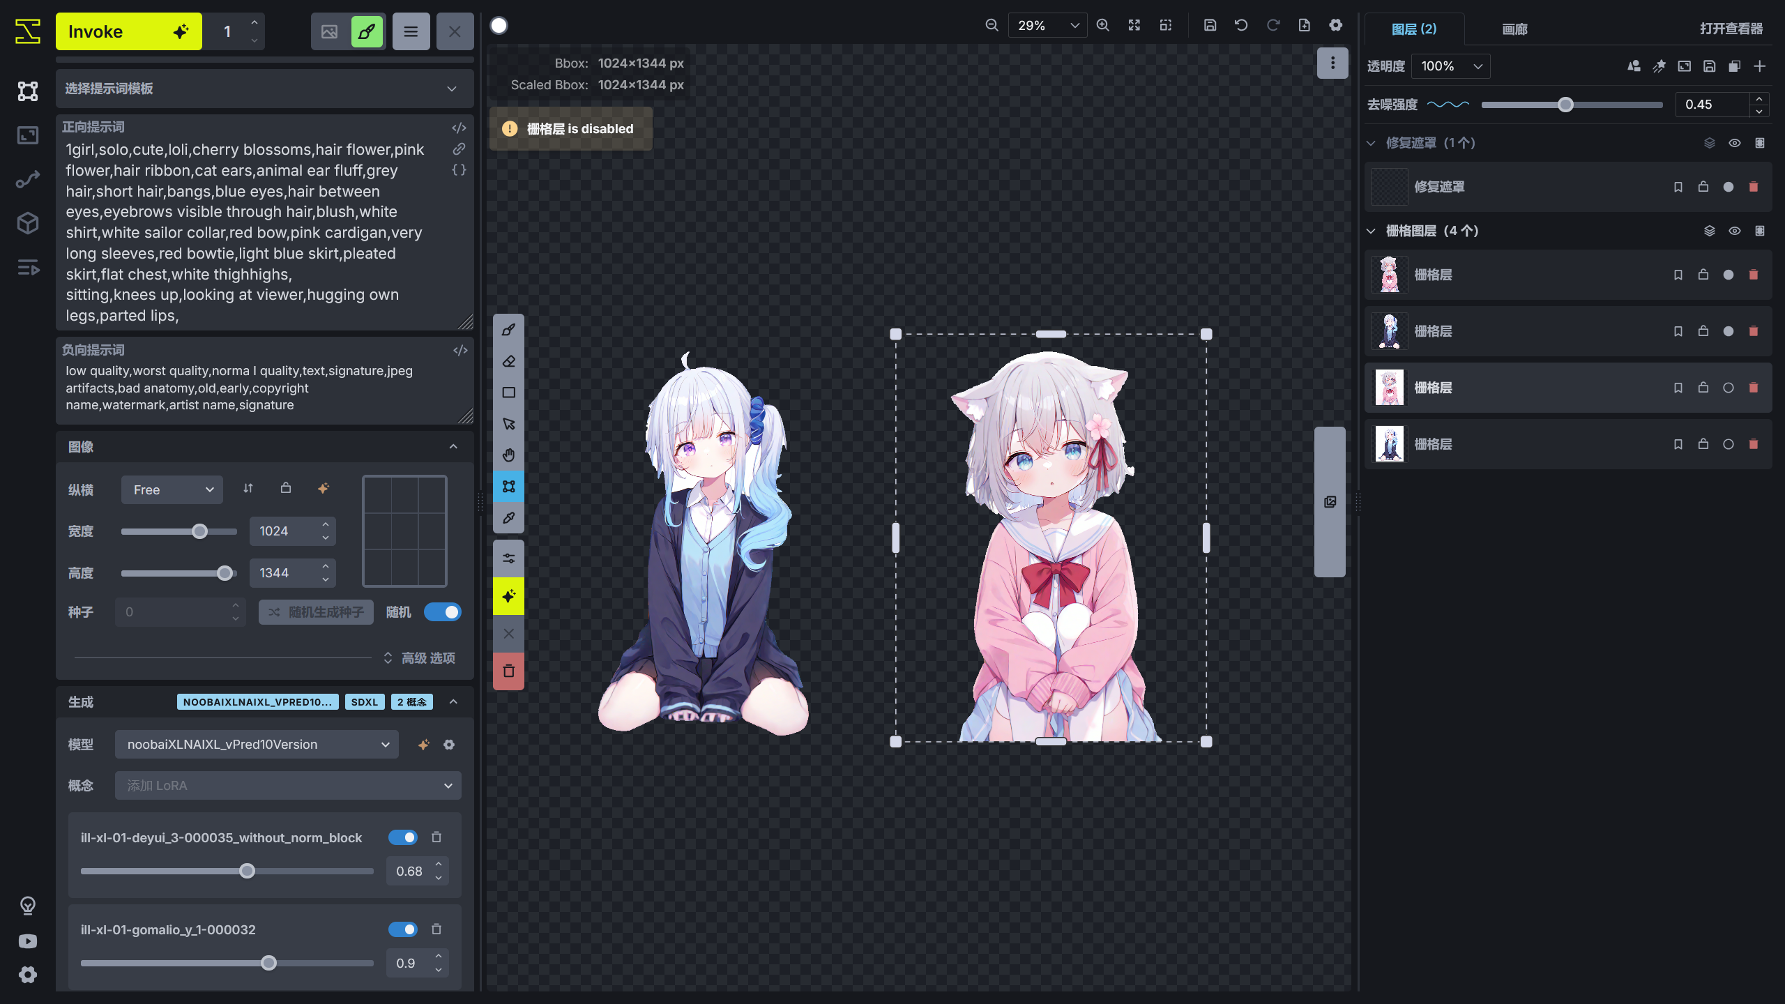Open the Free aspect ratio dropdown
1785x1004 pixels.
pos(172,489)
